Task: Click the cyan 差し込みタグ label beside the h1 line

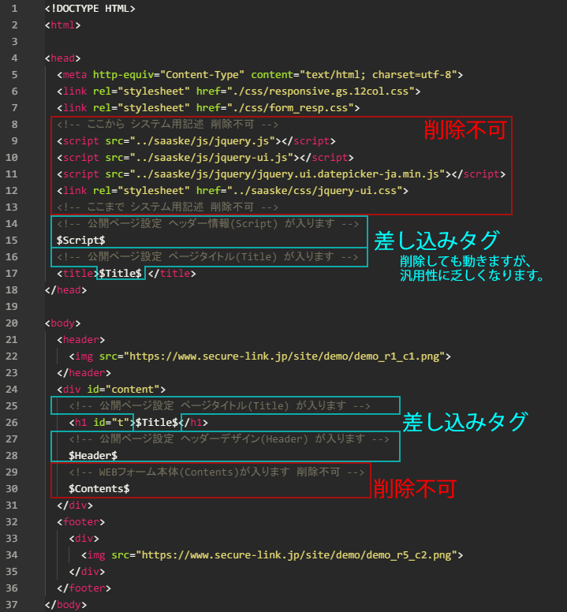Action: point(464,421)
